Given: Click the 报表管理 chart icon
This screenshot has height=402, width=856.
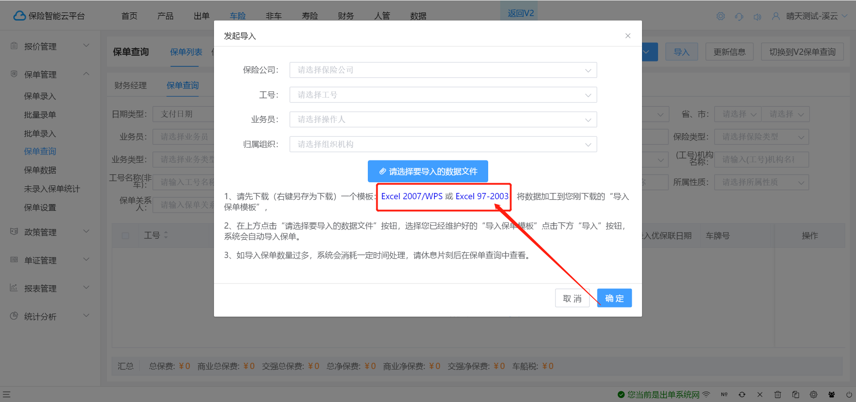Looking at the screenshot, I should tap(14, 287).
